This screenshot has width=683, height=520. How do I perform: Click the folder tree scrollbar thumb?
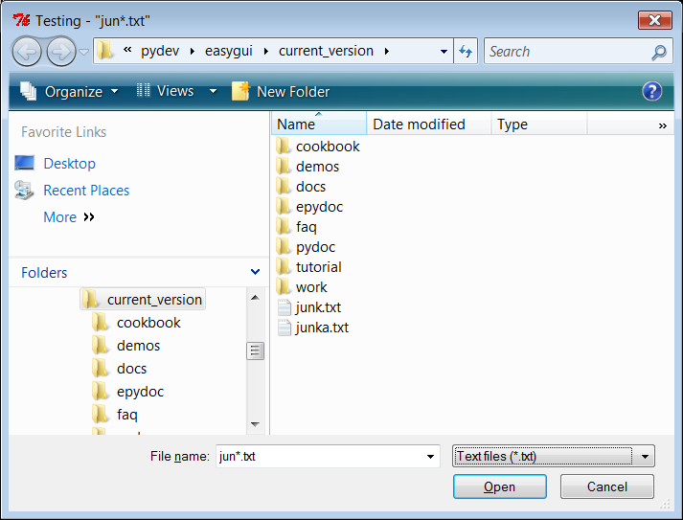pos(255,350)
